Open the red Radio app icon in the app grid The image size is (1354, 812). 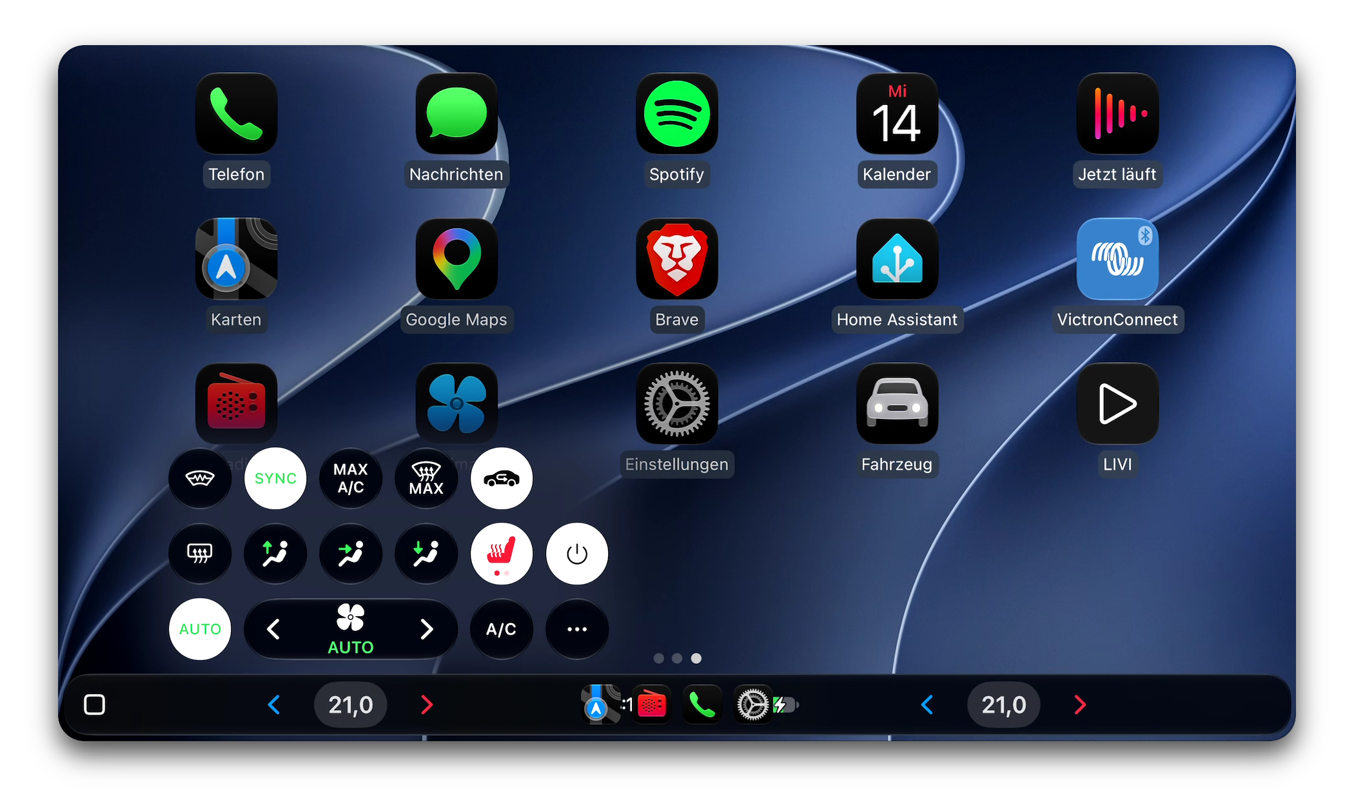[237, 404]
